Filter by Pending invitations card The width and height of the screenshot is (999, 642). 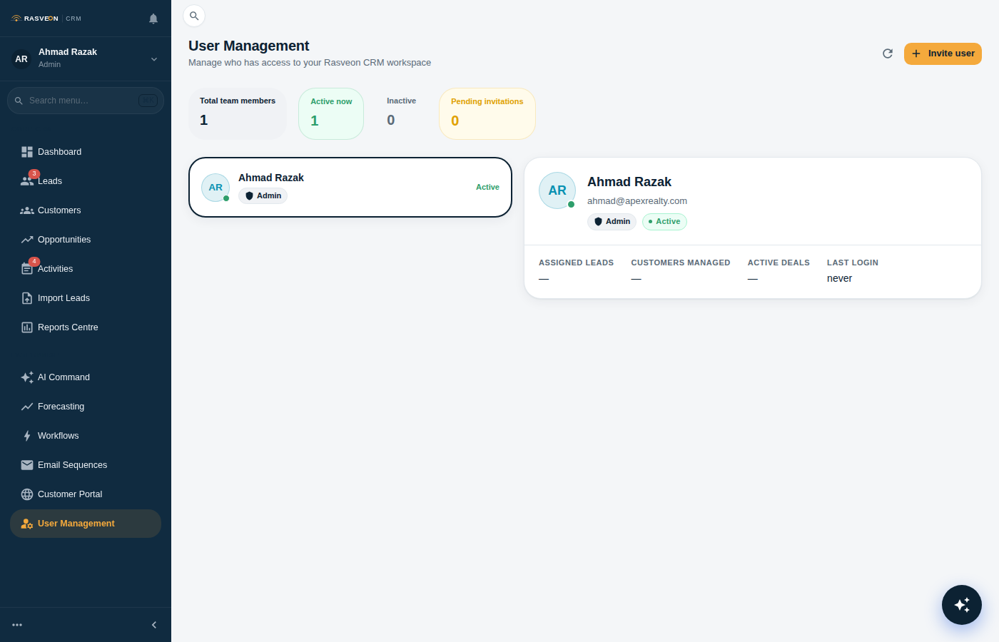pyautogui.click(x=487, y=113)
